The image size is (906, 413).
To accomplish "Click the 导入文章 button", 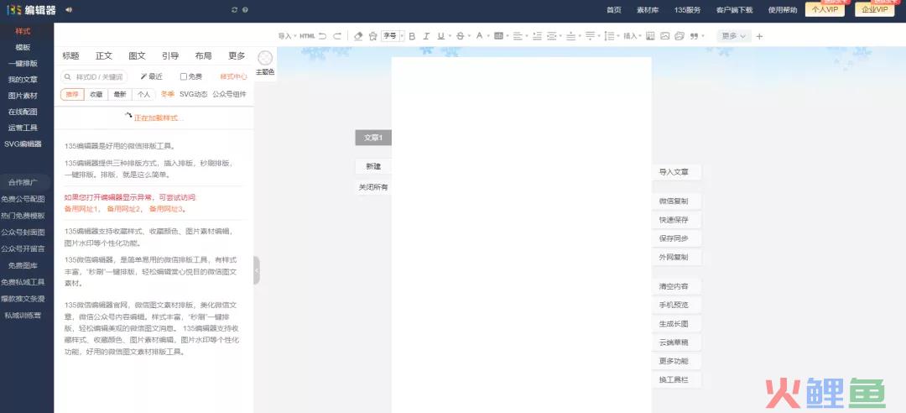I will [x=676, y=172].
